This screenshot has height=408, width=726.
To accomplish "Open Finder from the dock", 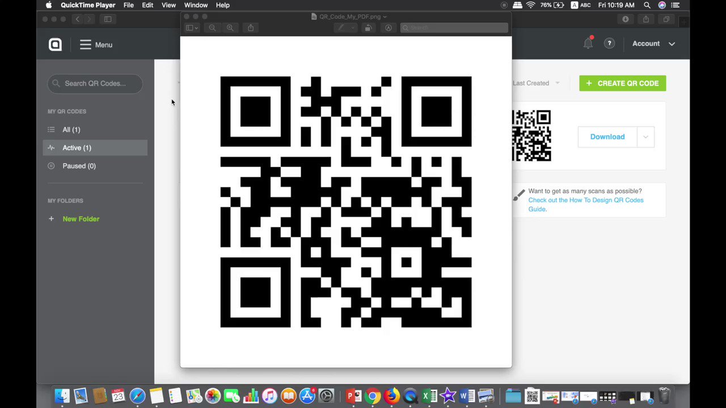I will pyautogui.click(x=62, y=396).
